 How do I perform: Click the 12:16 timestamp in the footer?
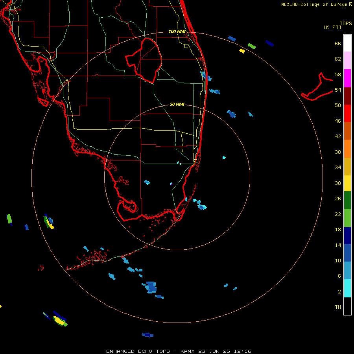243,351
